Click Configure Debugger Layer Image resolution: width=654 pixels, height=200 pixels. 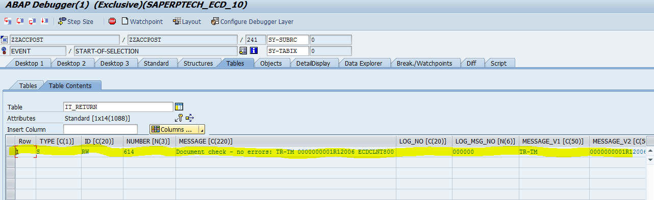click(252, 21)
